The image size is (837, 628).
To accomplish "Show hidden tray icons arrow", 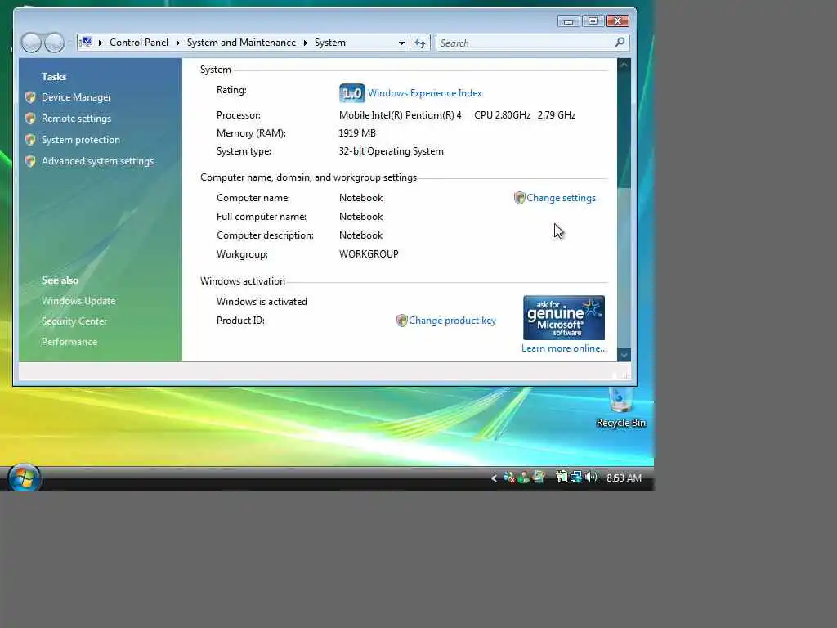I will click(x=494, y=478).
